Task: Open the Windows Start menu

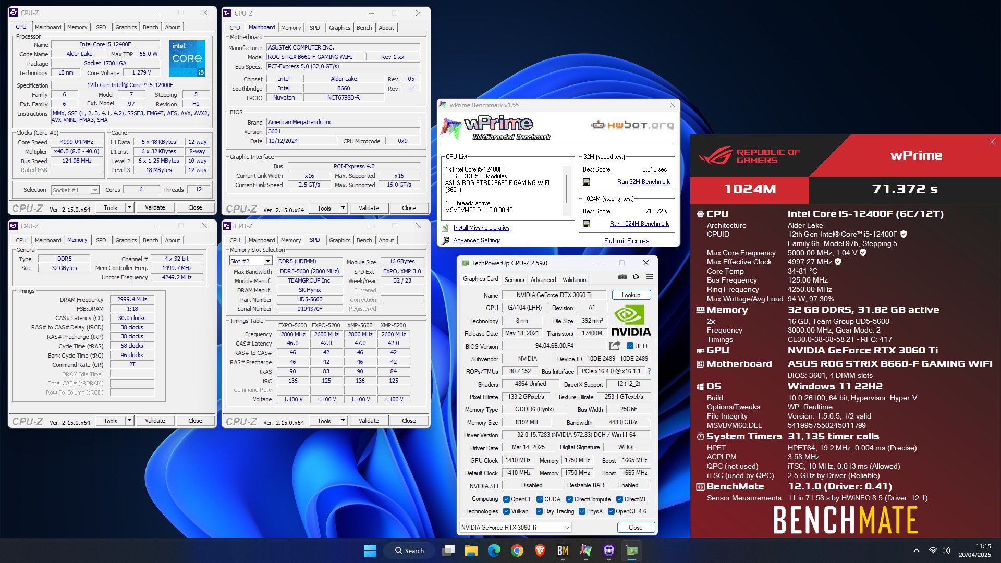Action: click(370, 550)
